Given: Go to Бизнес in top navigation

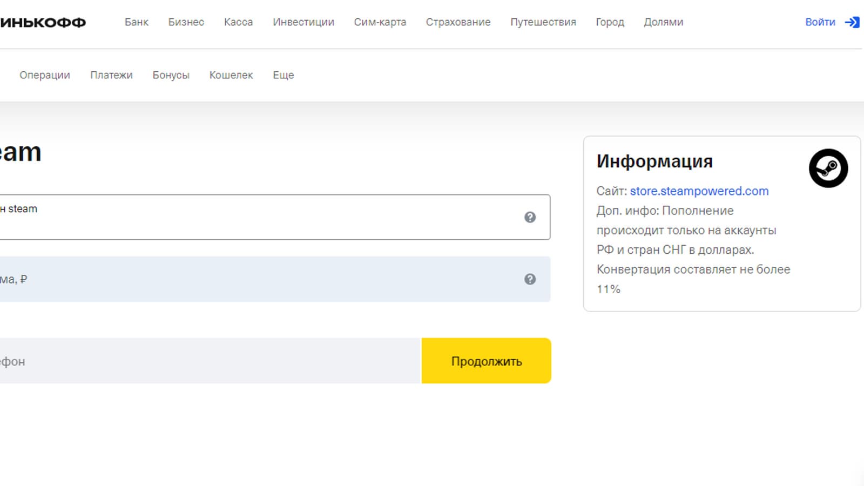Looking at the screenshot, I should (186, 22).
